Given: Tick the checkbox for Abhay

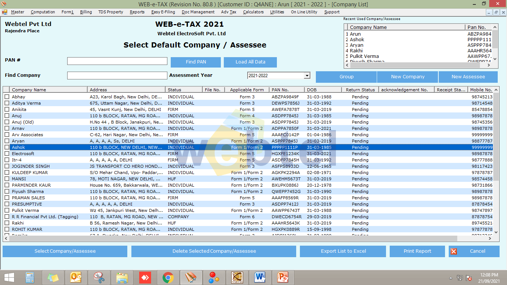Looking at the screenshot, I should [7, 97].
